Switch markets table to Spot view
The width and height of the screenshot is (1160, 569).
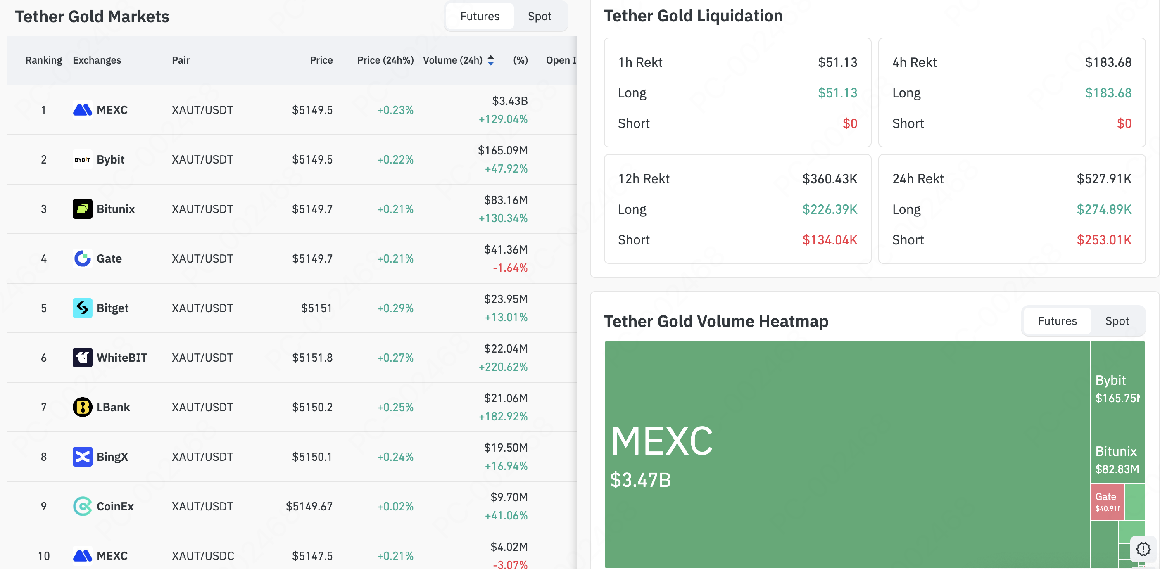(x=539, y=16)
